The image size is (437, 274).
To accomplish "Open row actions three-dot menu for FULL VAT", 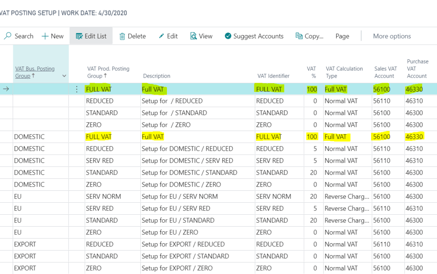I will coord(77,89).
